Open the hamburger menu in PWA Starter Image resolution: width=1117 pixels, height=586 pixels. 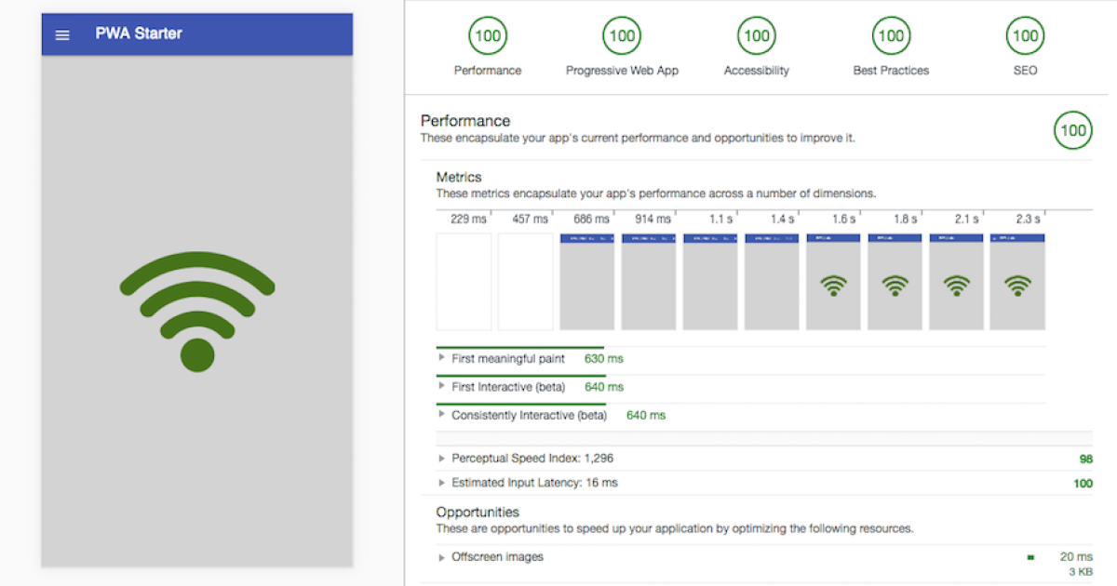point(62,35)
